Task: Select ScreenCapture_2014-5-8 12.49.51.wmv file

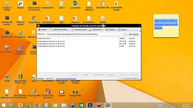Action: tap(51, 41)
